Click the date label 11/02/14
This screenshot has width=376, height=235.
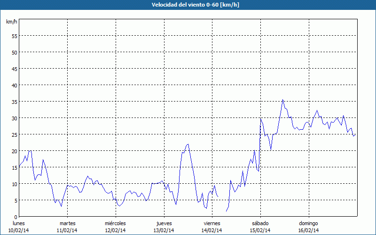[67, 230]
